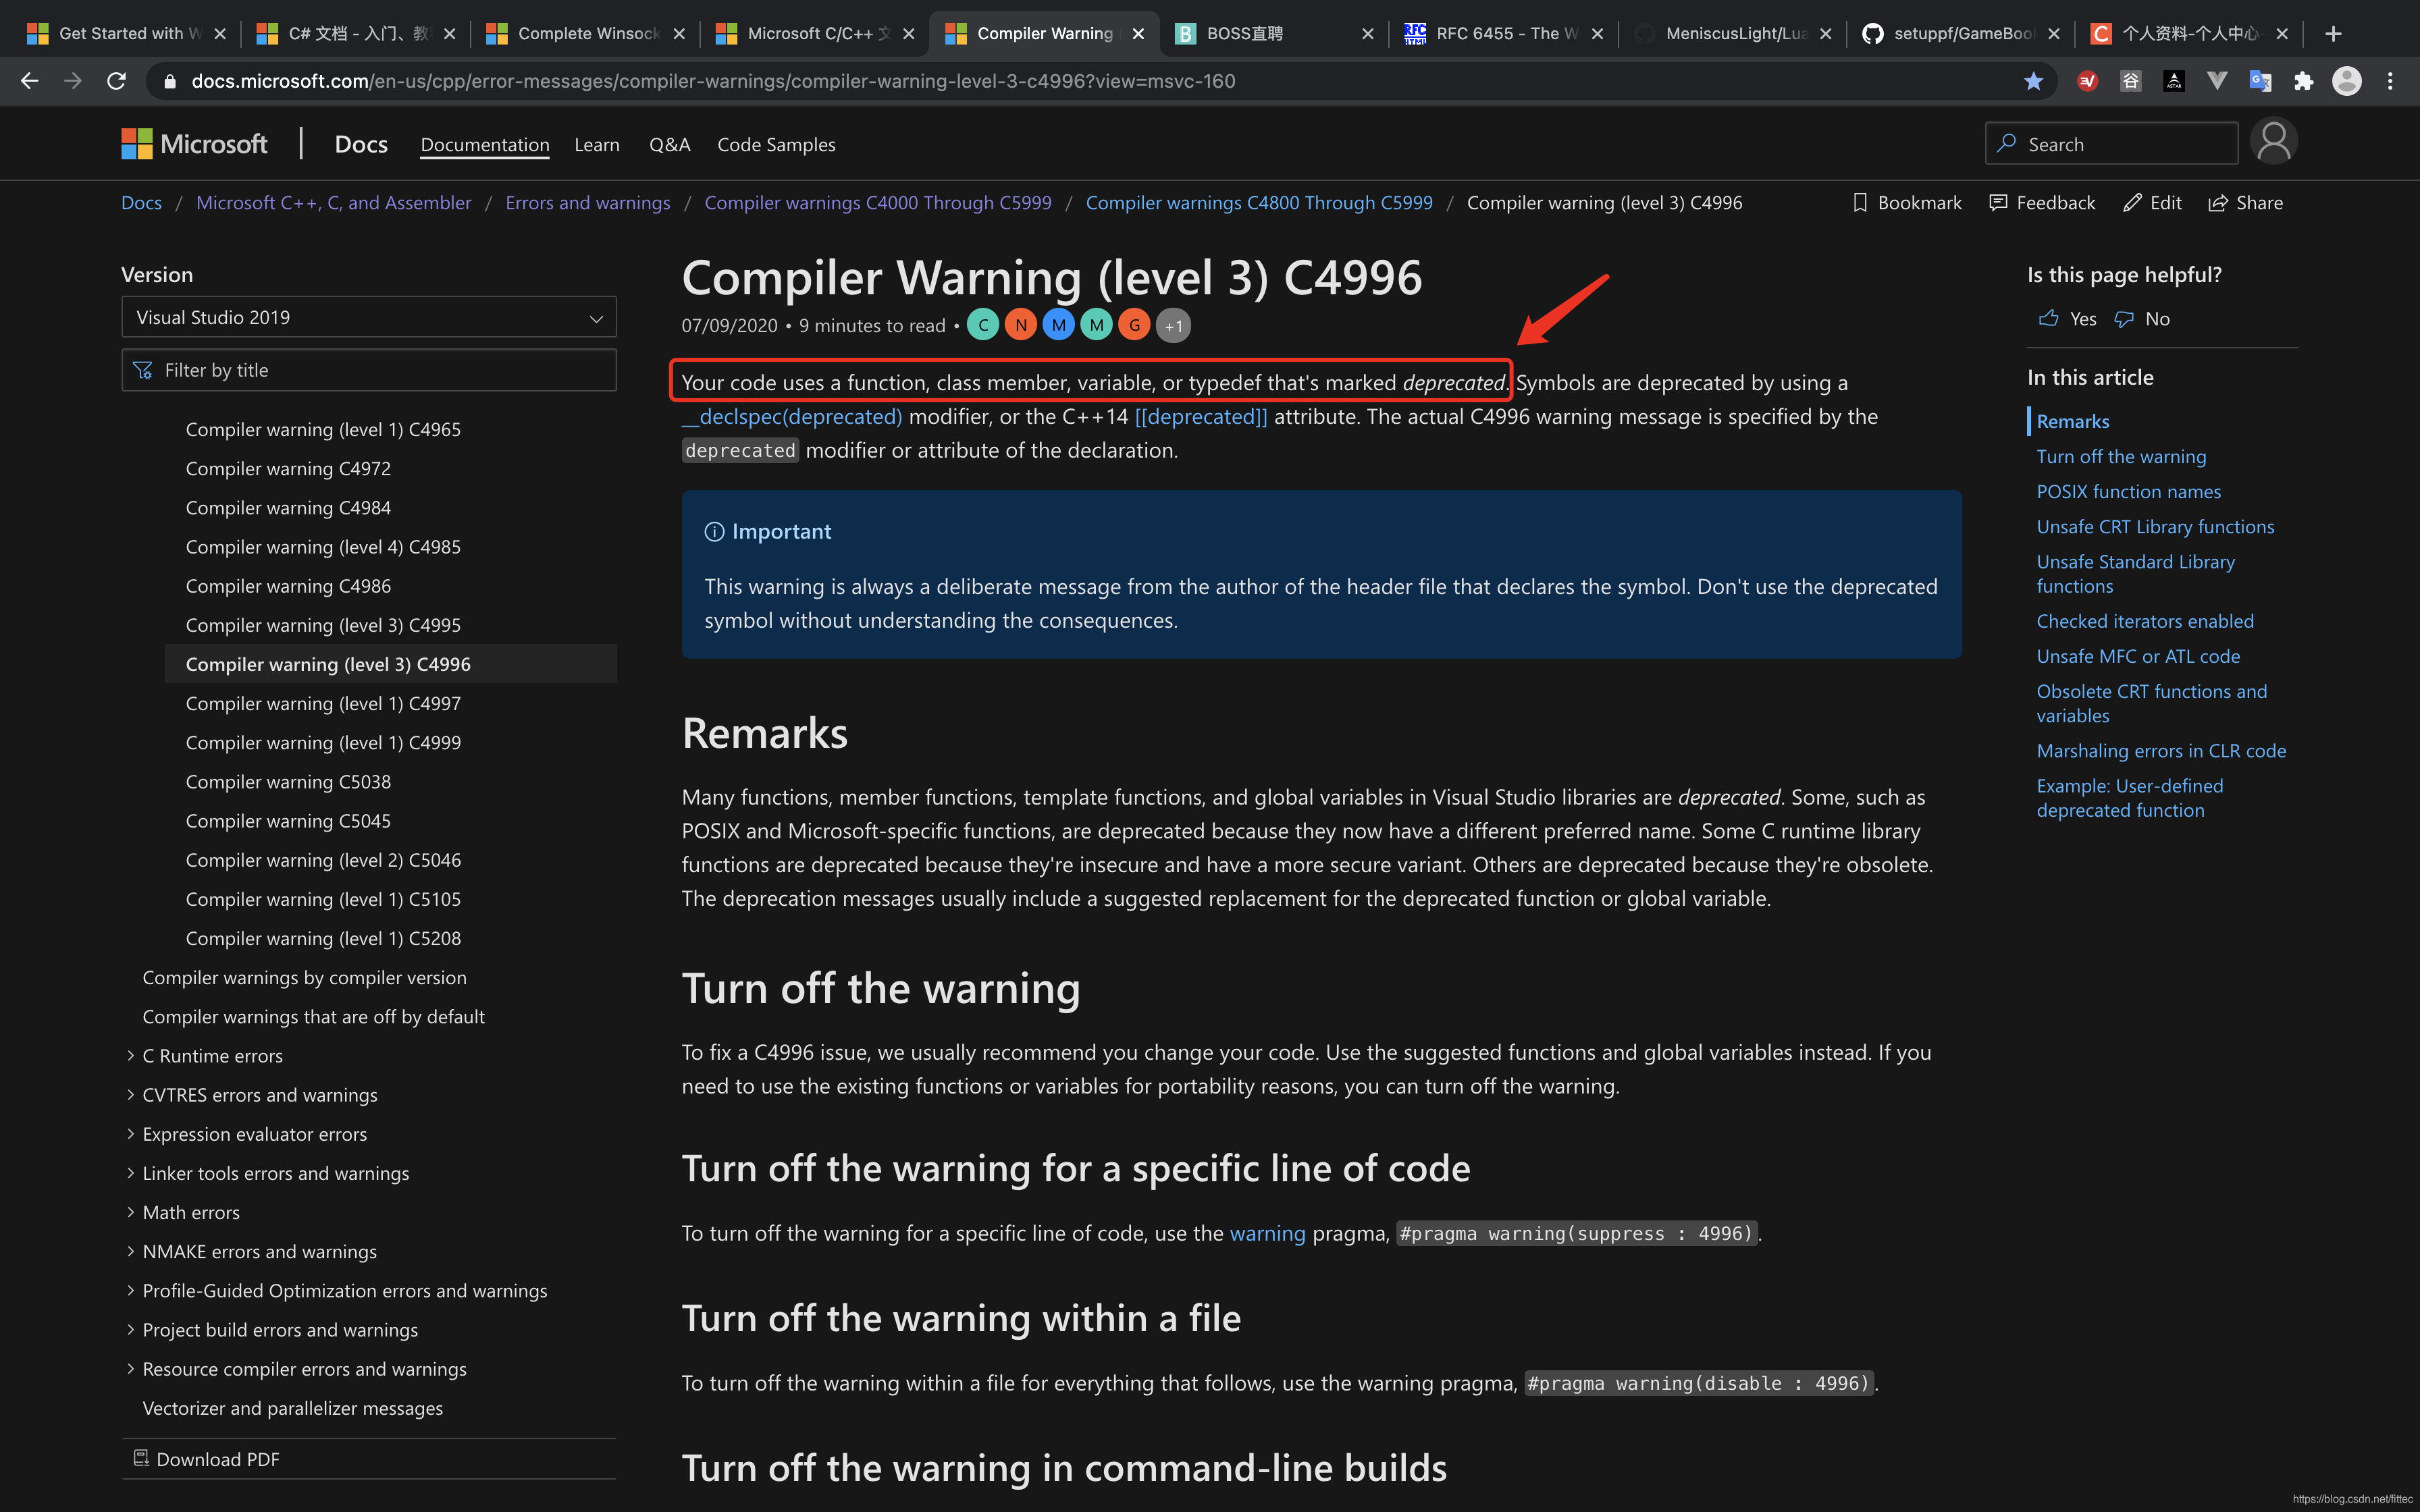Close the Complete Winsock tab
Image resolution: width=2420 pixels, height=1512 pixels.
tap(679, 34)
